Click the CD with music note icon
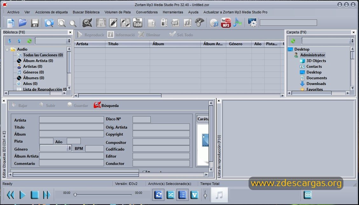The image size is (359, 205). point(214,23)
